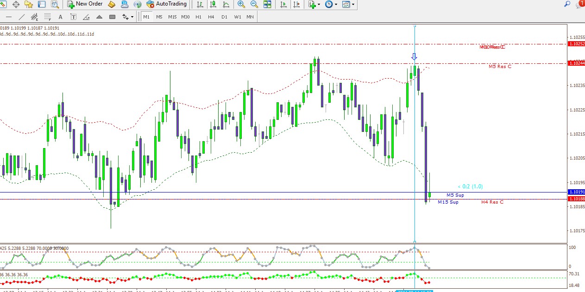Toggle chart shift
This screenshot has width=585, height=292.
point(296,4)
